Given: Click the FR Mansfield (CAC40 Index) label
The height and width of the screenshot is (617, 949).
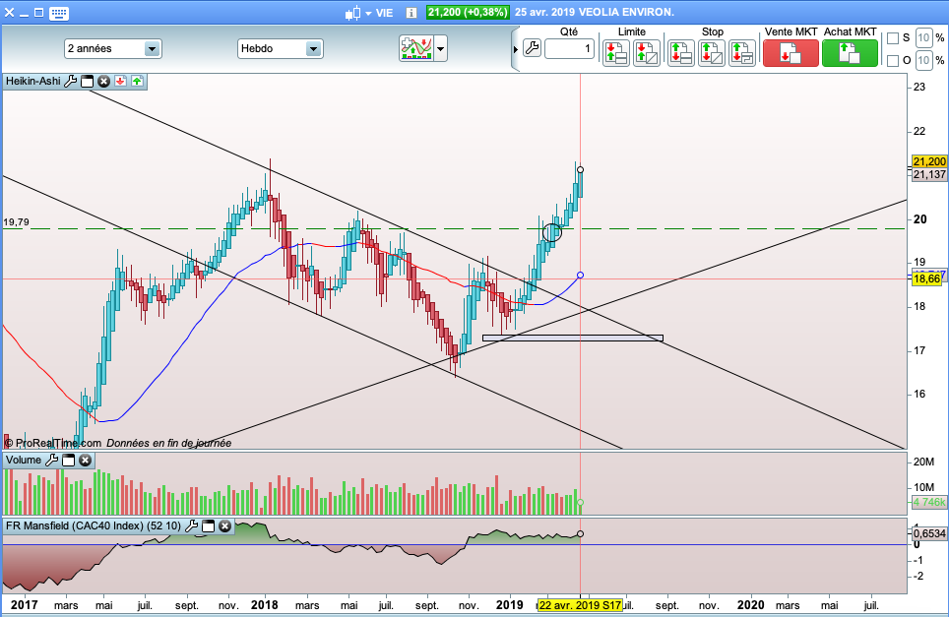Looking at the screenshot, I should (94, 526).
